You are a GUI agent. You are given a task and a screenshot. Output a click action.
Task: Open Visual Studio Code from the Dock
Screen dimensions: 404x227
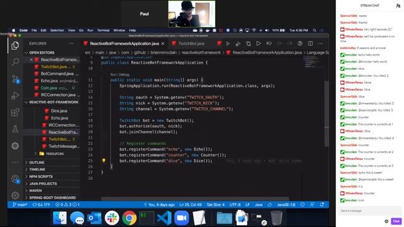(x=164, y=218)
